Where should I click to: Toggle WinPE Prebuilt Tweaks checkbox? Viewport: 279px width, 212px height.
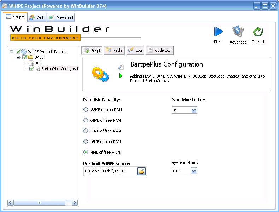click(18, 52)
